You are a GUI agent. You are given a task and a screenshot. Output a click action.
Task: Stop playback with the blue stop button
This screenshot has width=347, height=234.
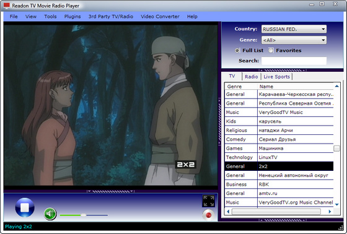point(25,207)
